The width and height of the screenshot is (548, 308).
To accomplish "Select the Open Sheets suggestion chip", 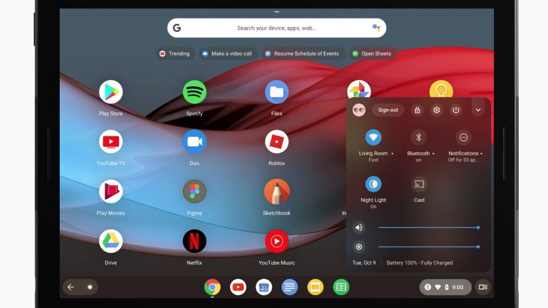I will coord(372,54).
